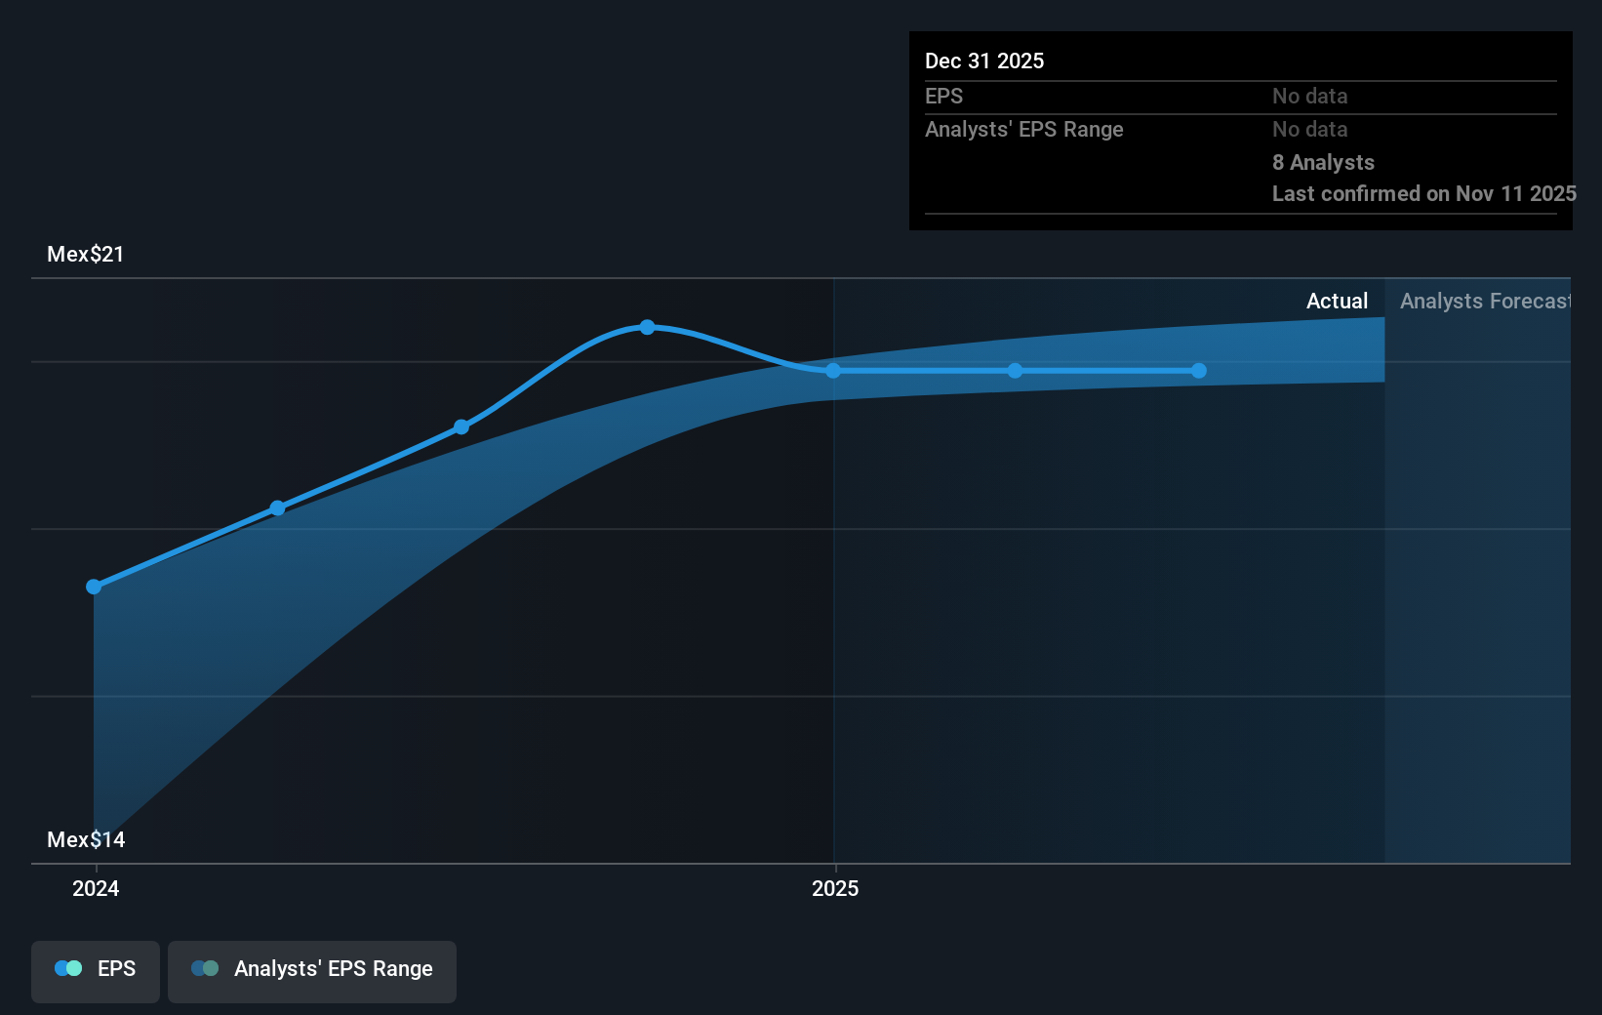
Task: Switch to the Actual section label
Action: point(1337,301)
